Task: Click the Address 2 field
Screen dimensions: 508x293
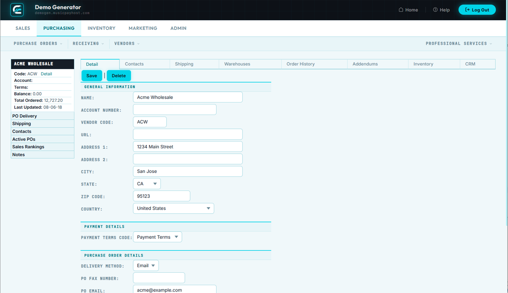Action: tap(188, 159)
